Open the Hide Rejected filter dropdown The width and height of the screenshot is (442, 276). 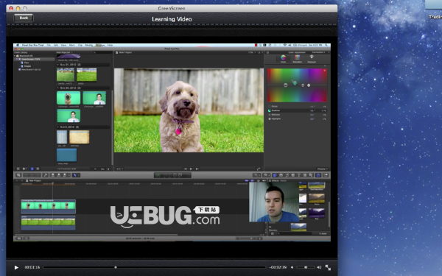(x=64, y=52)
